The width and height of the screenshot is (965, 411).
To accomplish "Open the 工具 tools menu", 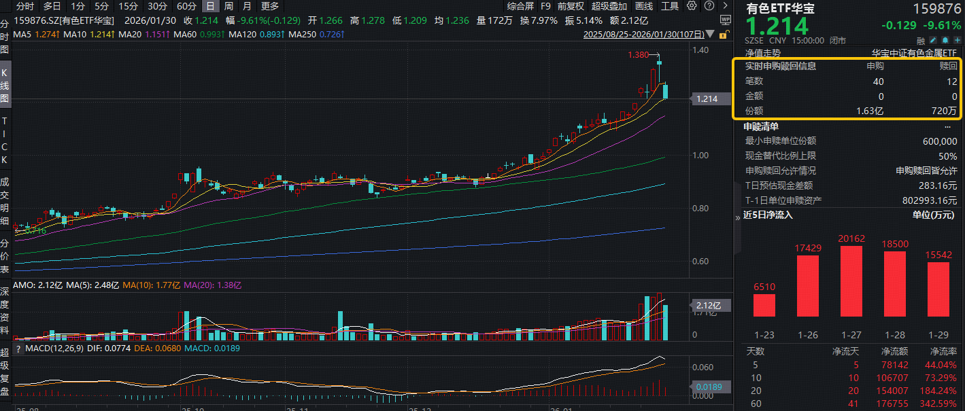I will coord(670,6).
